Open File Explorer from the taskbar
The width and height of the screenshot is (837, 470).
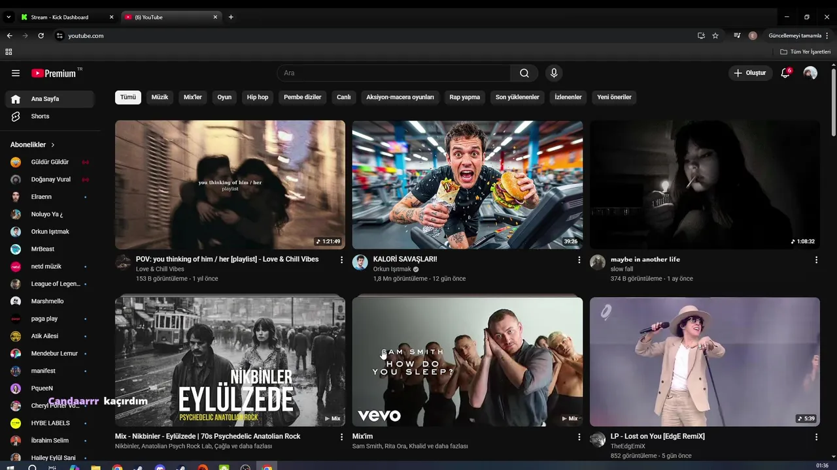(x=95, y=467)
